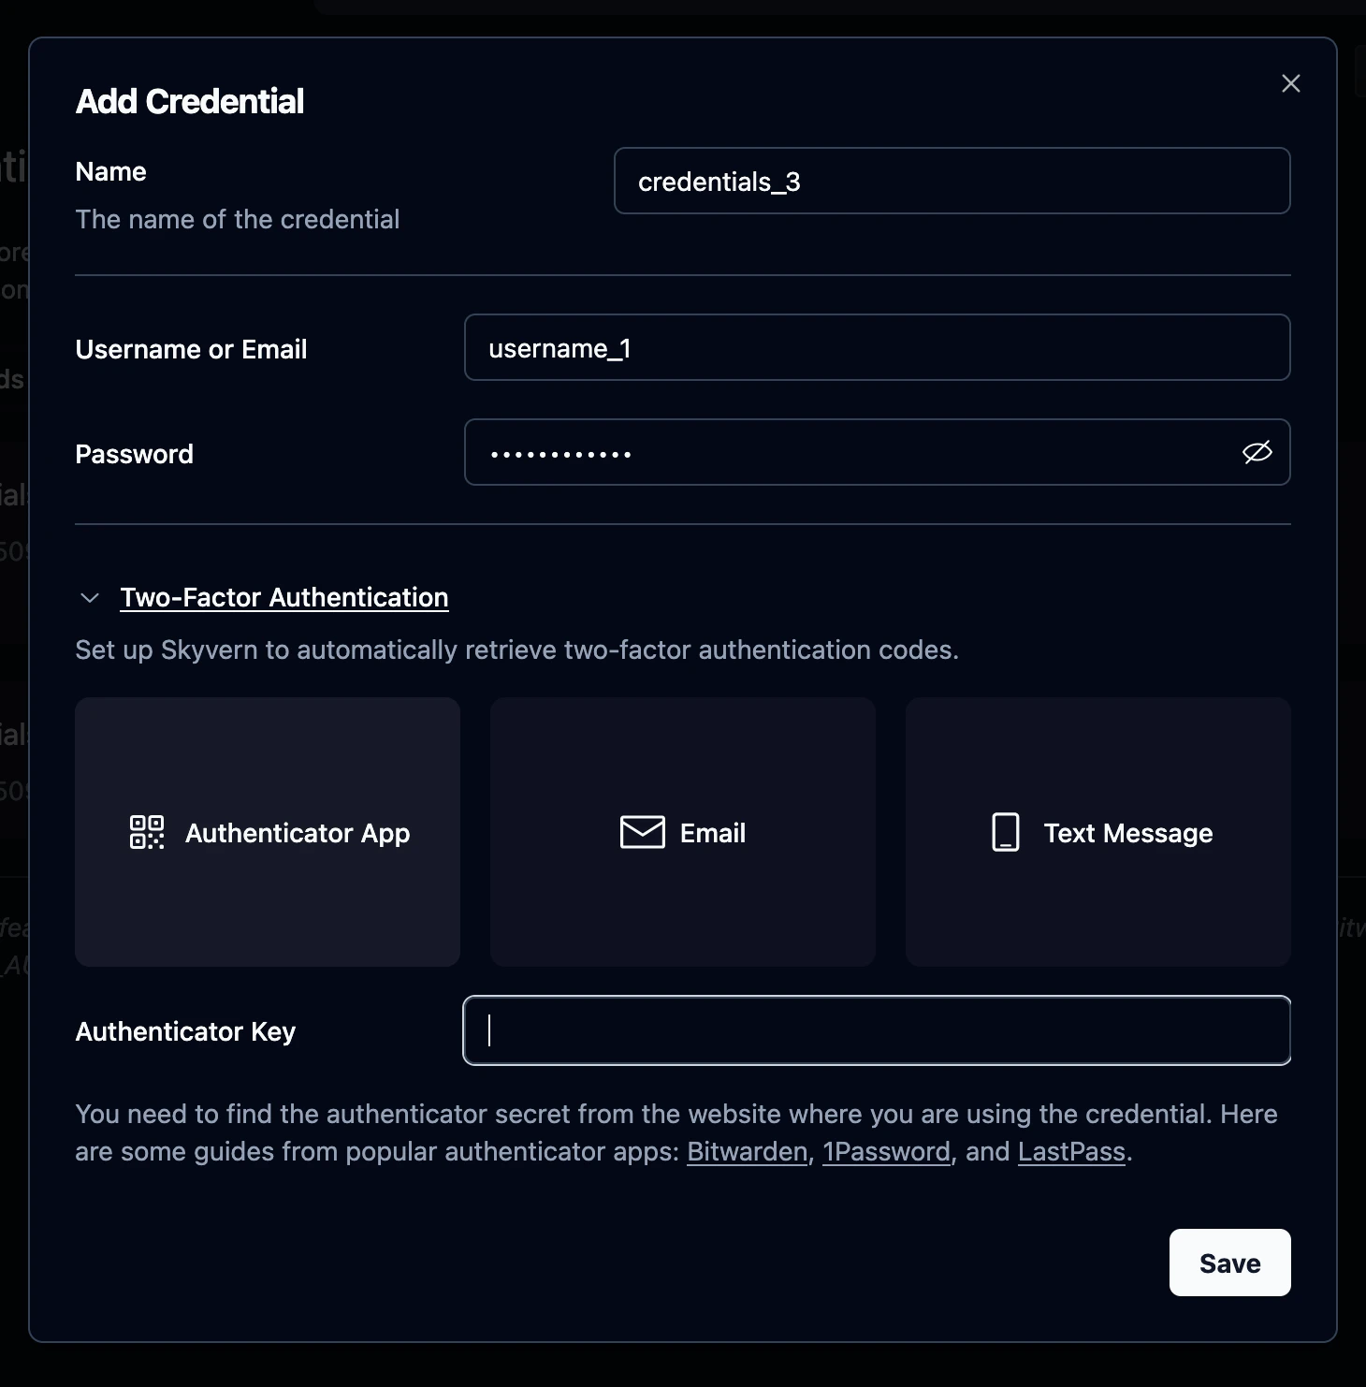Viewport: 1366px width, 1387px height.
Task: Choose the Email card for 2FA codes
Action: point(682,832)
